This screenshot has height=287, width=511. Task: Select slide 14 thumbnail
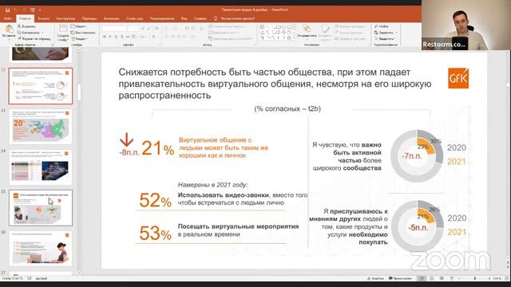click(x=41, y=167)
